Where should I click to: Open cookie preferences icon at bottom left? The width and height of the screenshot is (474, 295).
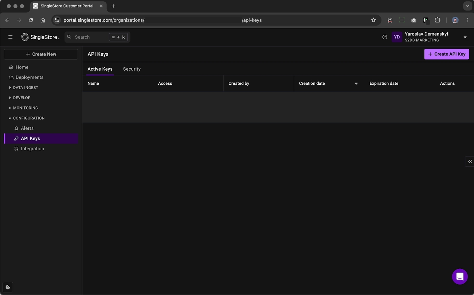coord(8,287)
